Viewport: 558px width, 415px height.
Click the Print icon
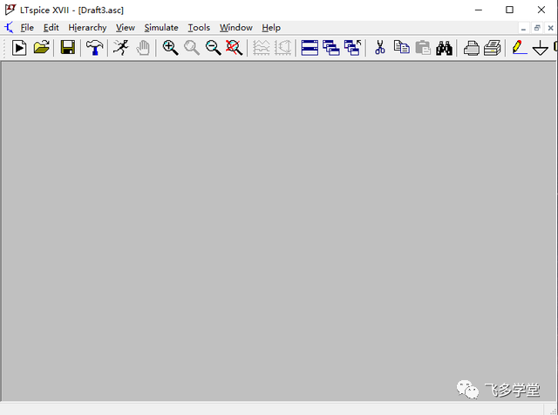pyautogui.click(x=471, y=48)
